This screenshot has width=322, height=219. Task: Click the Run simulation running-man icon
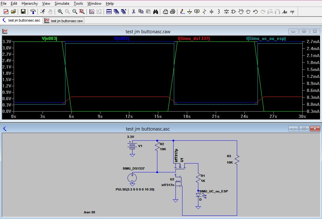coord(43,12)
